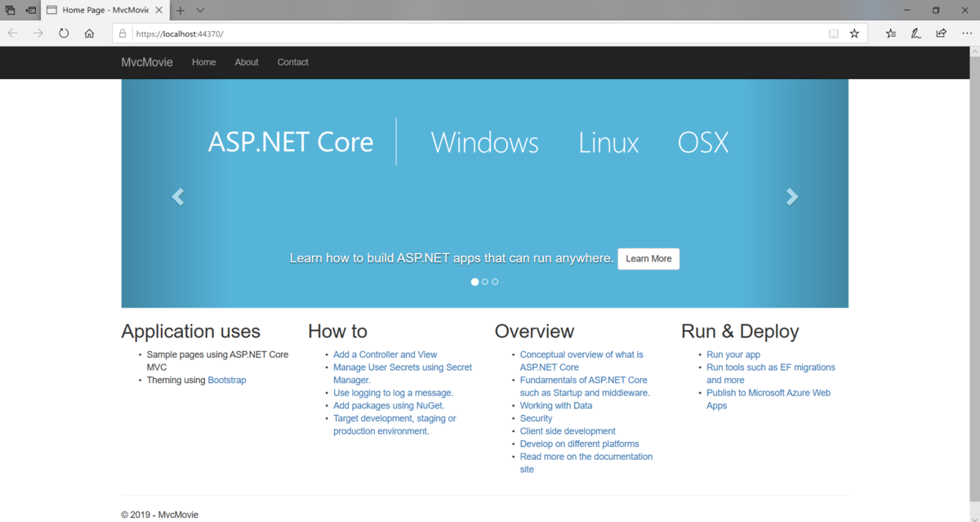The width and height of the screenshot is (980, 522).
Task: Add page to favorites star icon
Action: tap(854, 33)
